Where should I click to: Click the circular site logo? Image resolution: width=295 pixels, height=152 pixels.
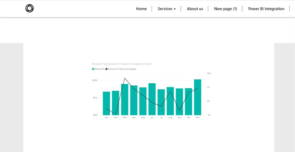[29, 8]
